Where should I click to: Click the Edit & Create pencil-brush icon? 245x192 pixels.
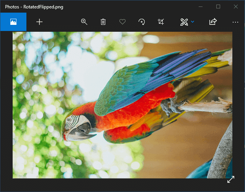coord(184,22)
